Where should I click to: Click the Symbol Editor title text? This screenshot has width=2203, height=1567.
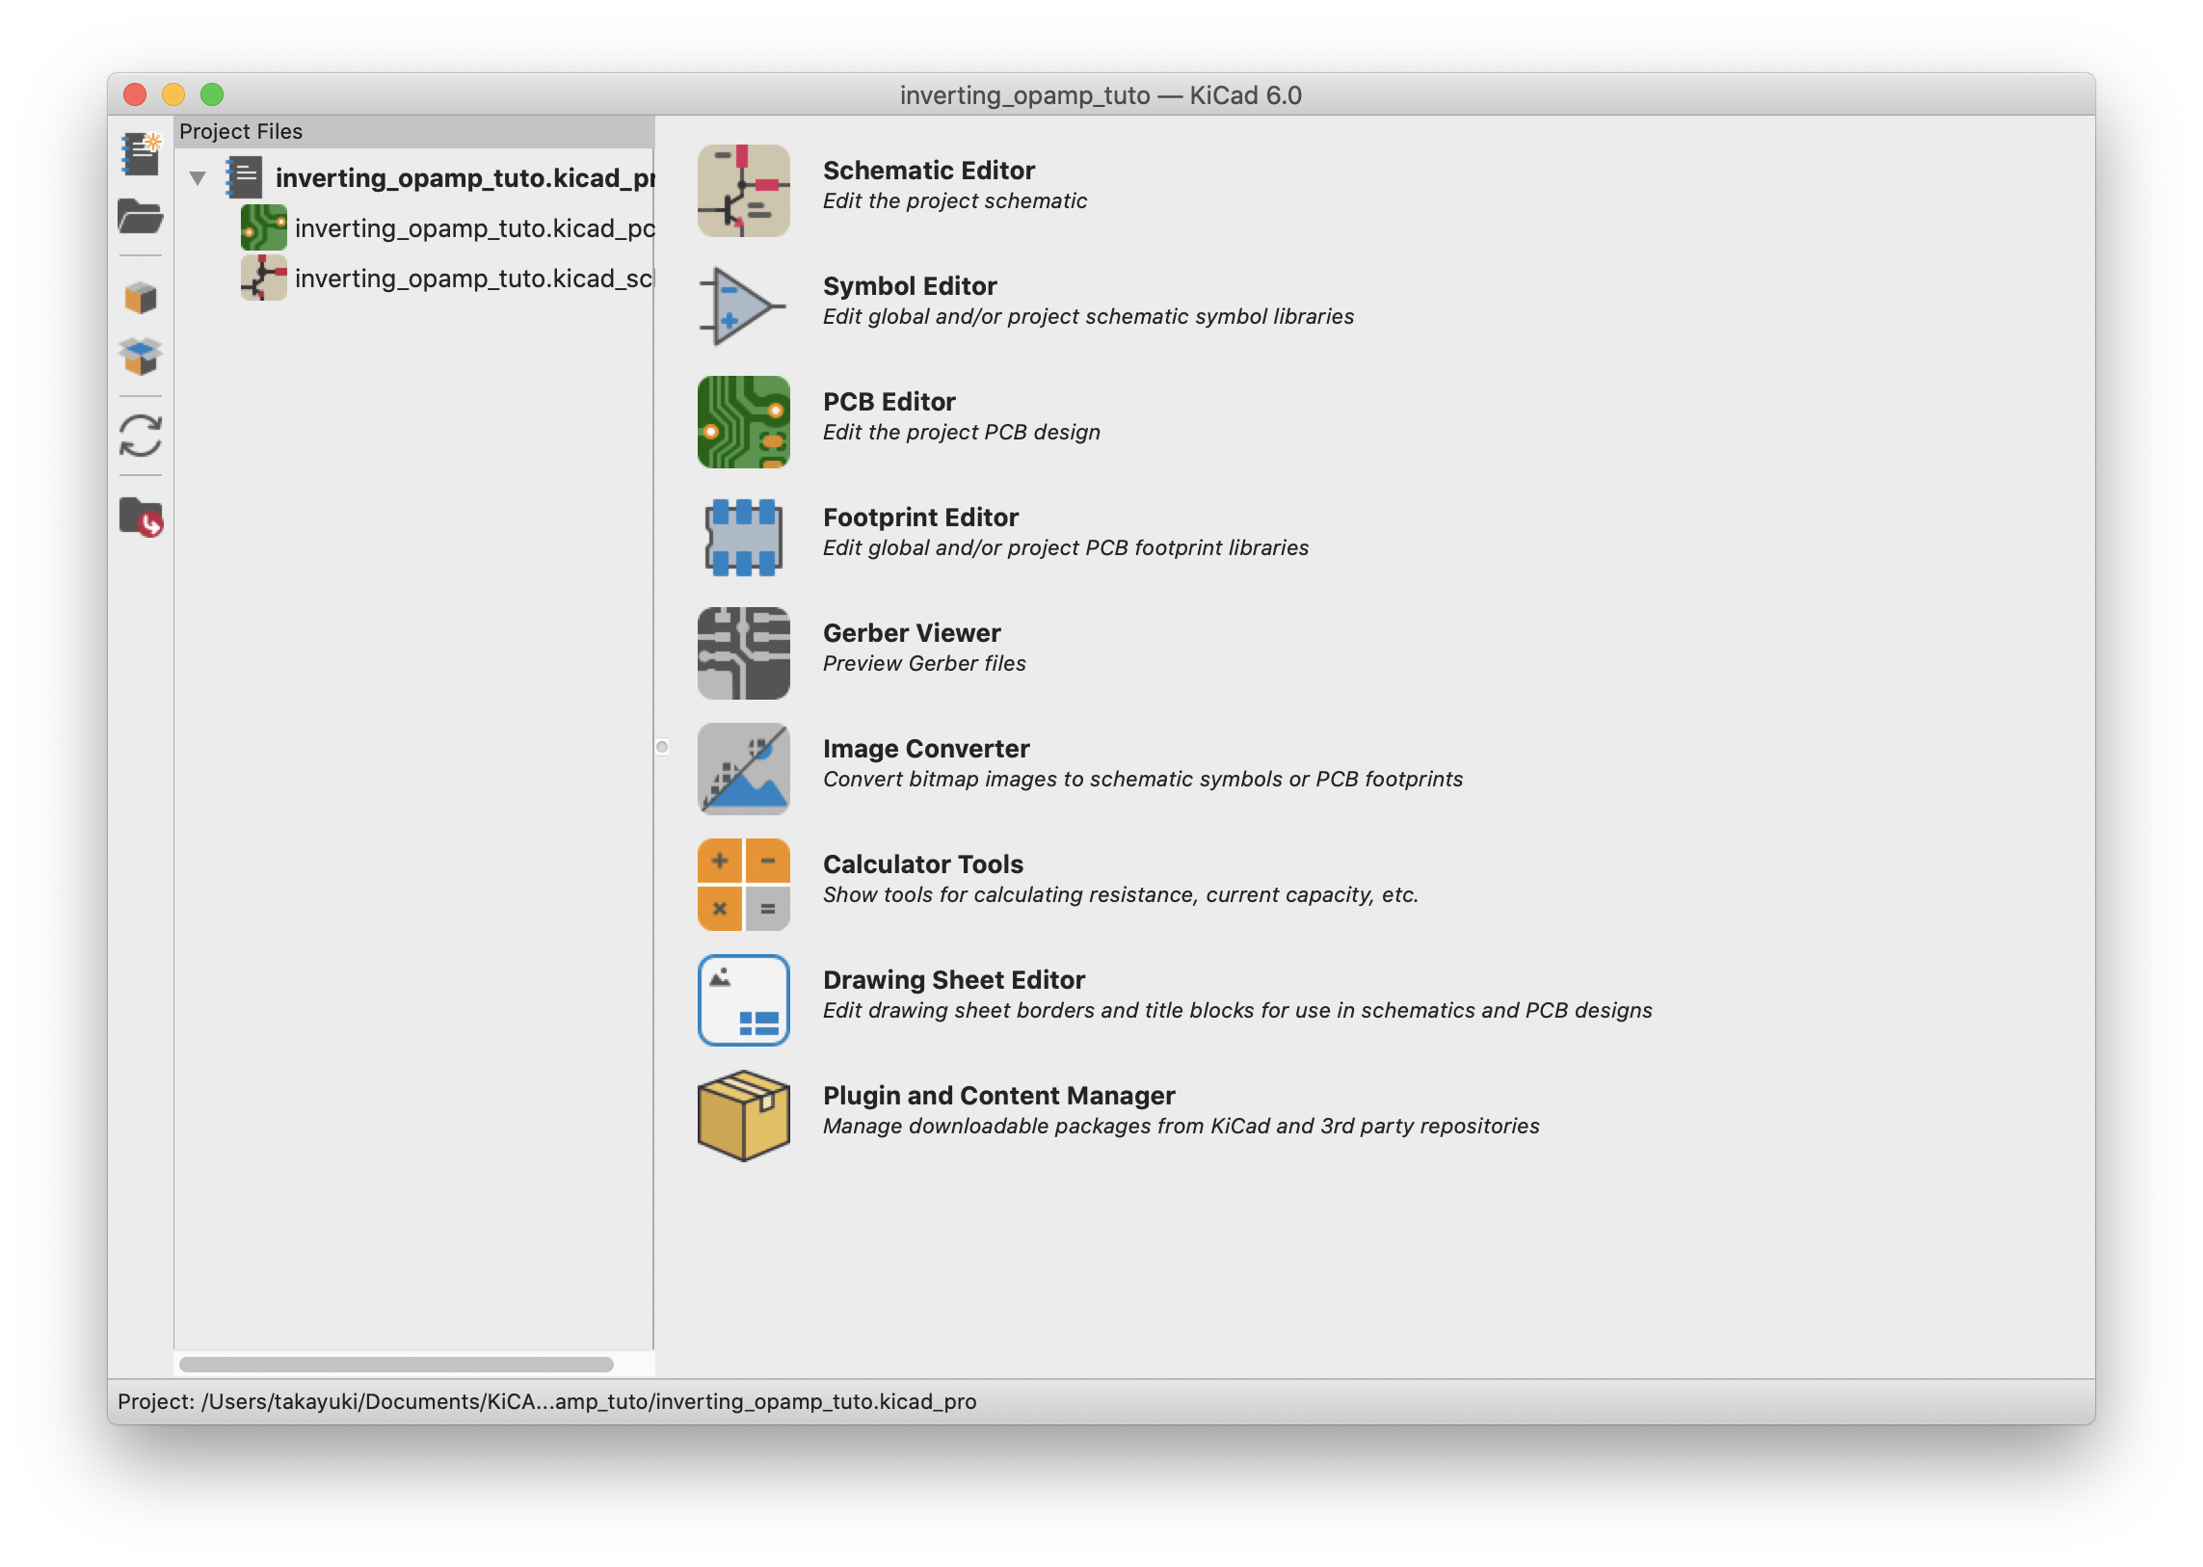tap(909, 286)
